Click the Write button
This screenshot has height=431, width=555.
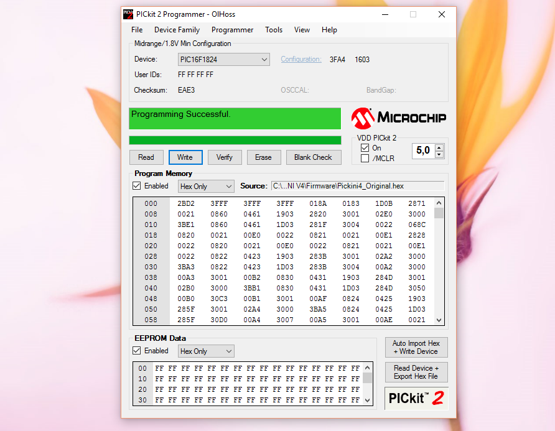click(185, 157)
